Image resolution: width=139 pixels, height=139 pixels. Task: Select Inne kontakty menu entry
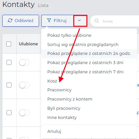(x=89, y=118)
